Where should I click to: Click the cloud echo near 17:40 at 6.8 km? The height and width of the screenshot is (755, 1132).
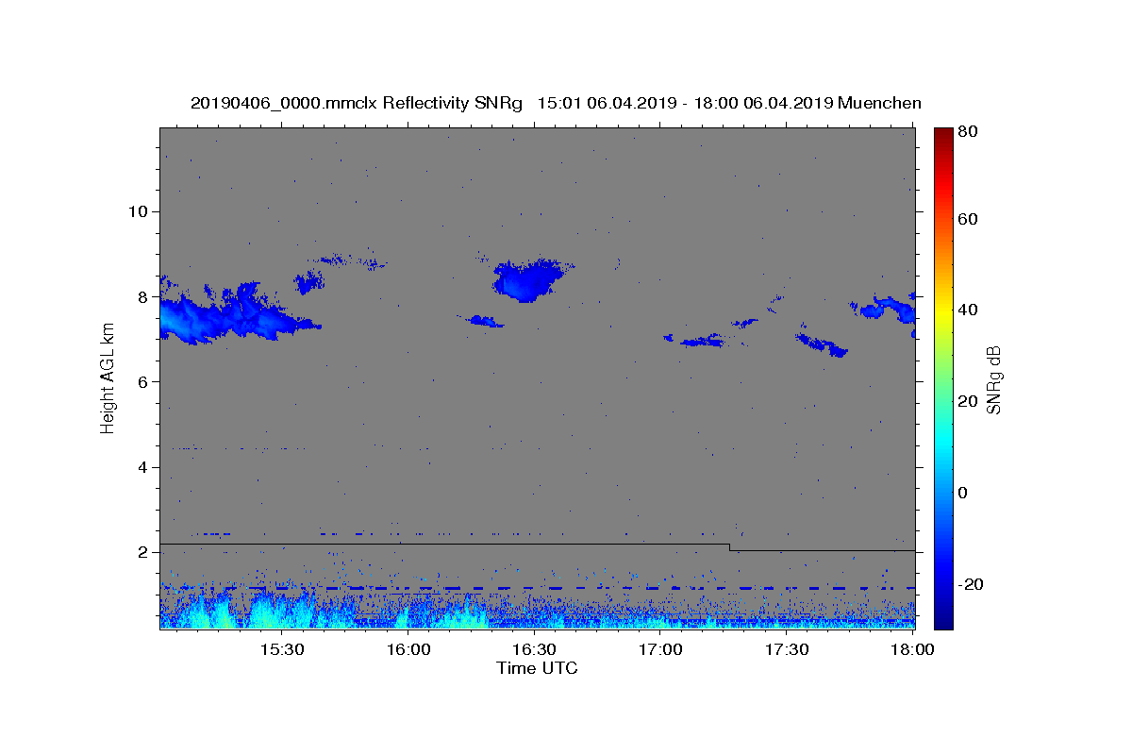823,344
